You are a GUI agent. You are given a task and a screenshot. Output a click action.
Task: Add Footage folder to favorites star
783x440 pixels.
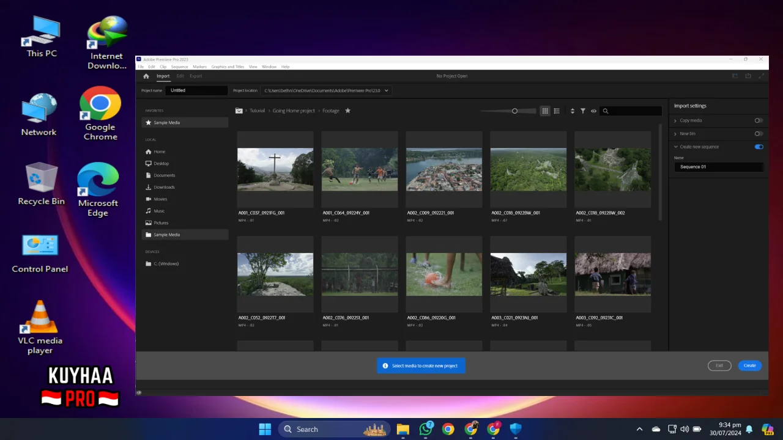348,111
